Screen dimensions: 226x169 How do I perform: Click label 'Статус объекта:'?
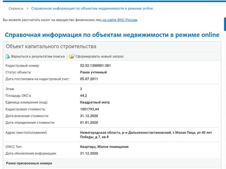[18, 72]
